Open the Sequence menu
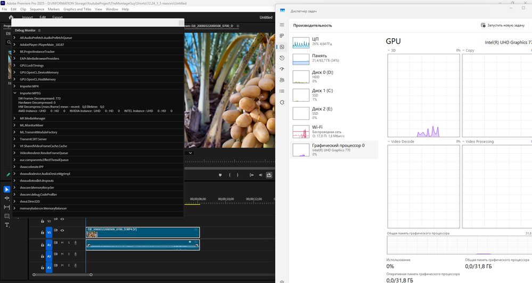The image size is (532, 283). point(37,9)
